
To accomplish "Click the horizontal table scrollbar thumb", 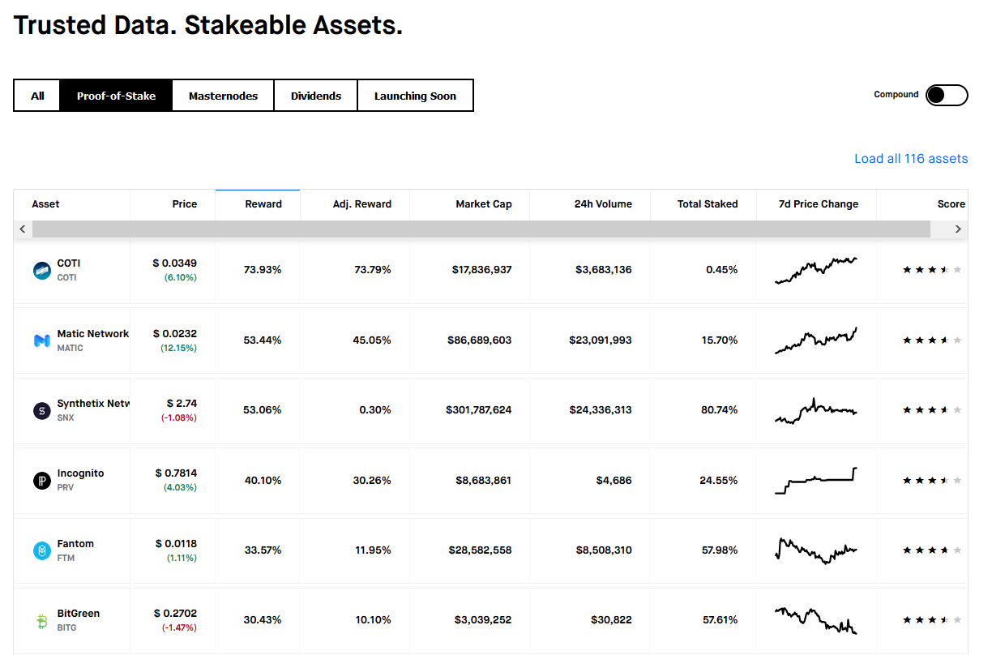I will [481, 229].
